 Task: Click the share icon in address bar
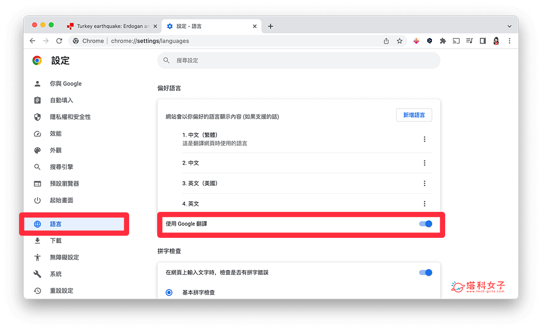point(386,41)
